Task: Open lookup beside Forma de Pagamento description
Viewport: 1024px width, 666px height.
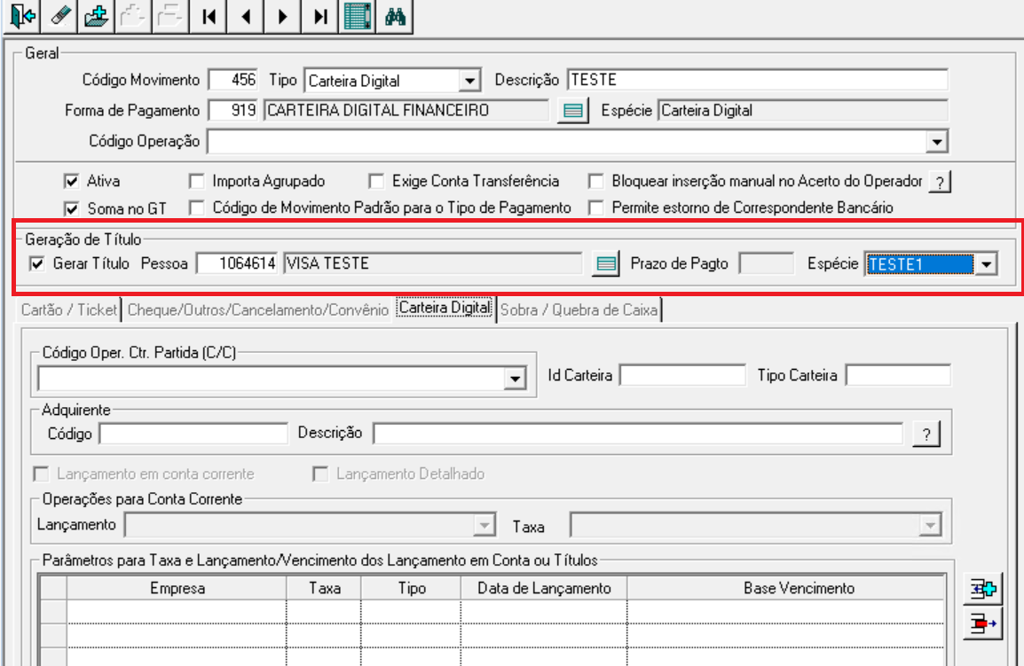Action: [572, 110]
